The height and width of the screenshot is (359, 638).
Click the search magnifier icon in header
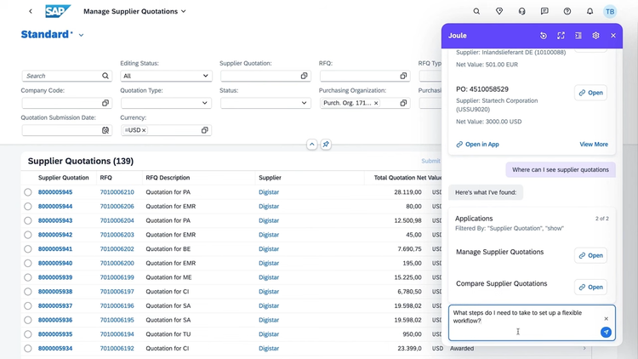tap(476, 12)
